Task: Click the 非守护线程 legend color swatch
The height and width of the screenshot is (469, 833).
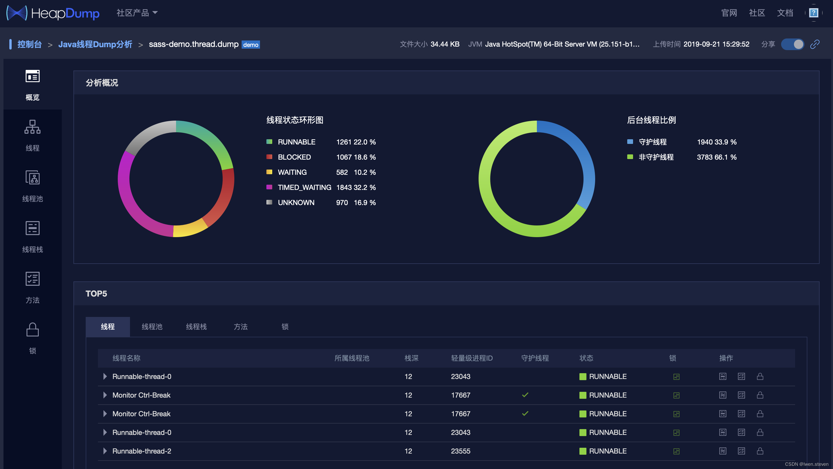Action: pyautogui.click(x=630, y=157)
